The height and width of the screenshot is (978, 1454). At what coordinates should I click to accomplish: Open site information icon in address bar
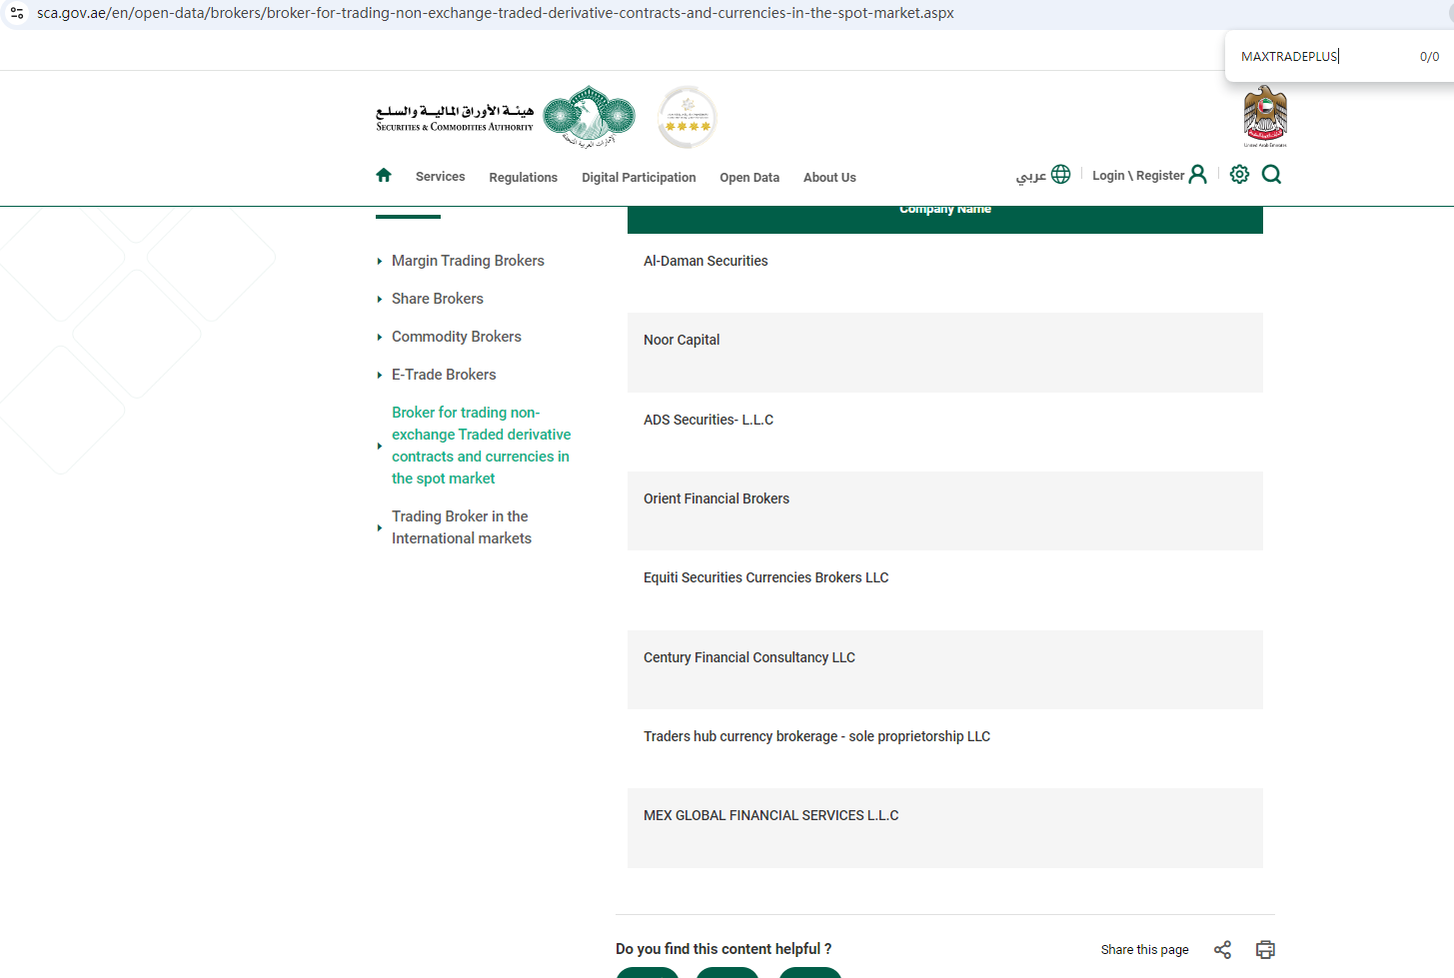(x=17, y=13)
